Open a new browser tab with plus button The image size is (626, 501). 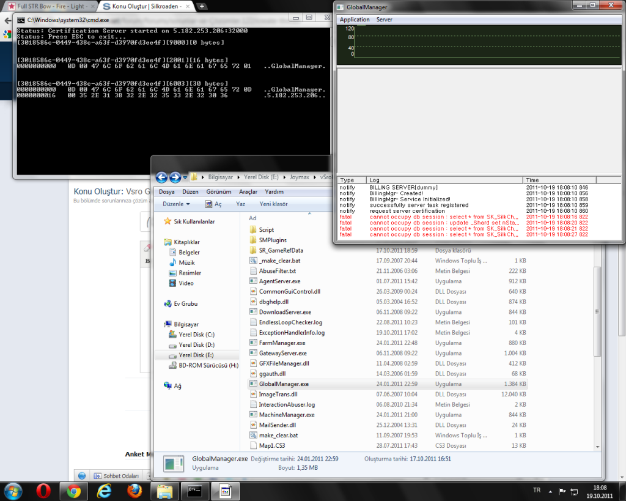coord(202,6)
